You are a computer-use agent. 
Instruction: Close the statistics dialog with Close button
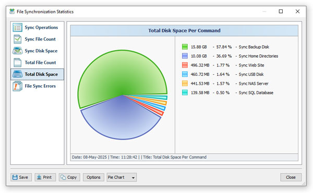coord(291,177)
